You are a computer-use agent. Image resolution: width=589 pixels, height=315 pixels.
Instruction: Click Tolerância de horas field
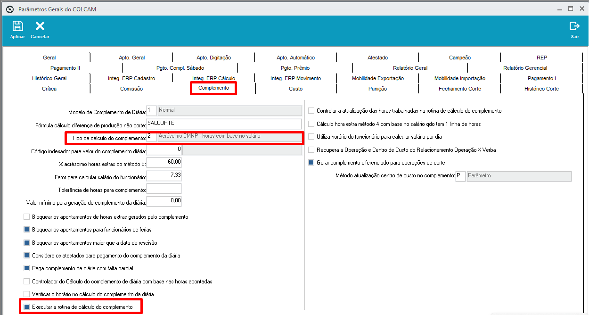164,189
